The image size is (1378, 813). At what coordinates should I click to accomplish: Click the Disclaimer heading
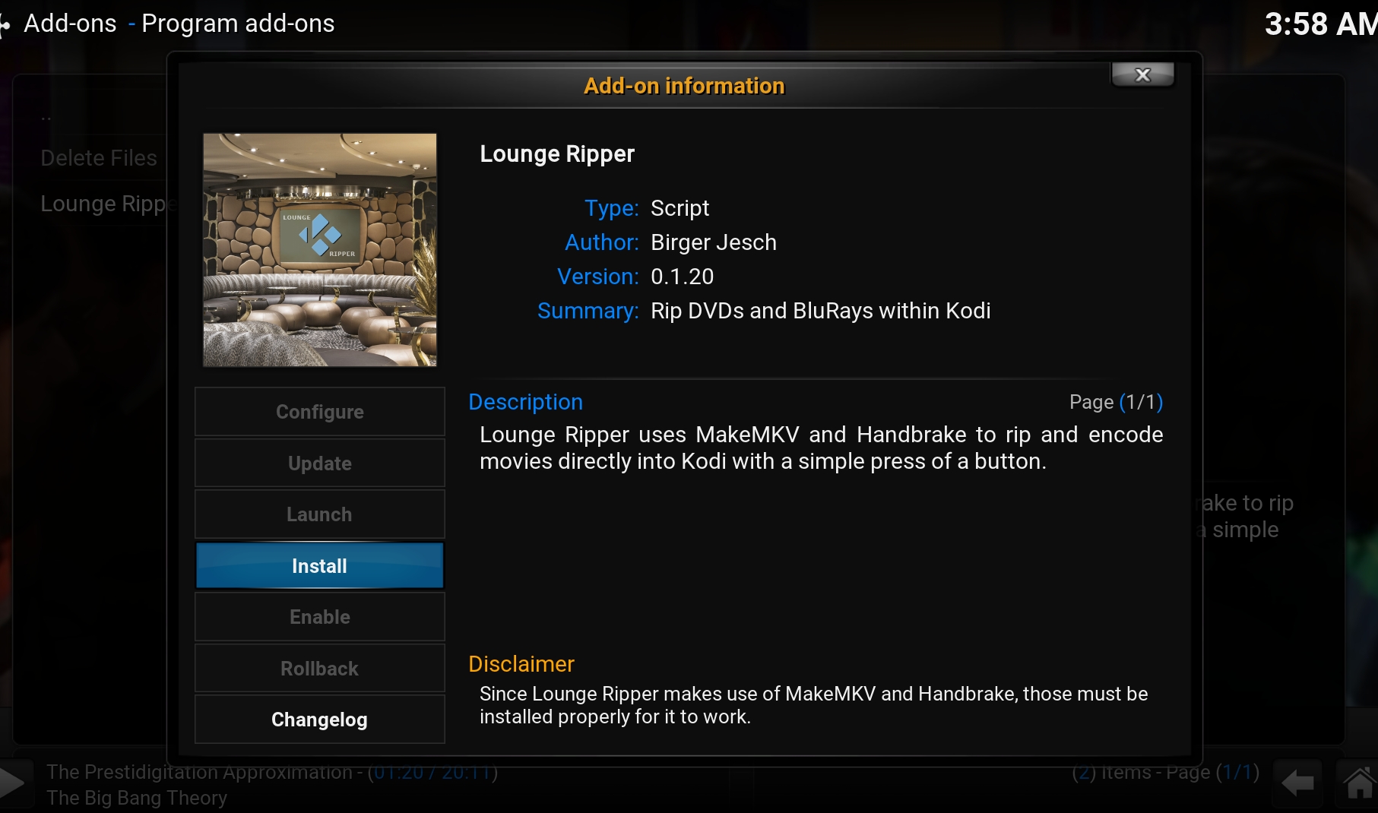pos(521,664)
